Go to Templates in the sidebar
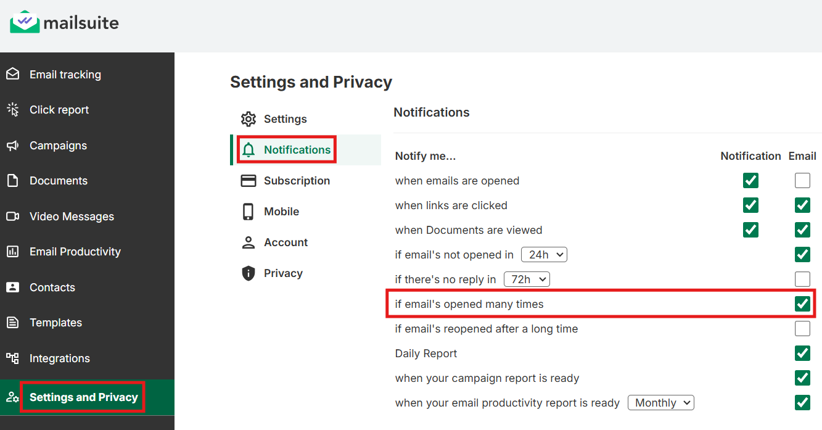This screenshot has width=822, height=430. [55, 323]
